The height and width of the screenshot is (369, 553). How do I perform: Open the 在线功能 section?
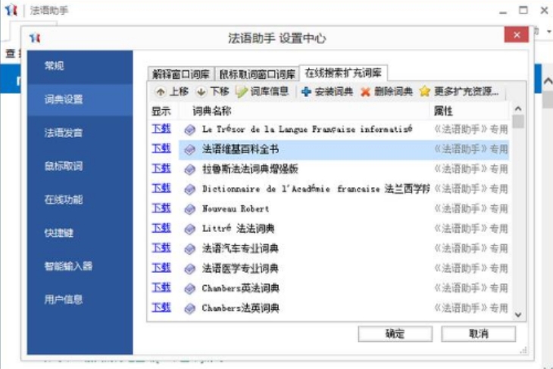(80, 199)
